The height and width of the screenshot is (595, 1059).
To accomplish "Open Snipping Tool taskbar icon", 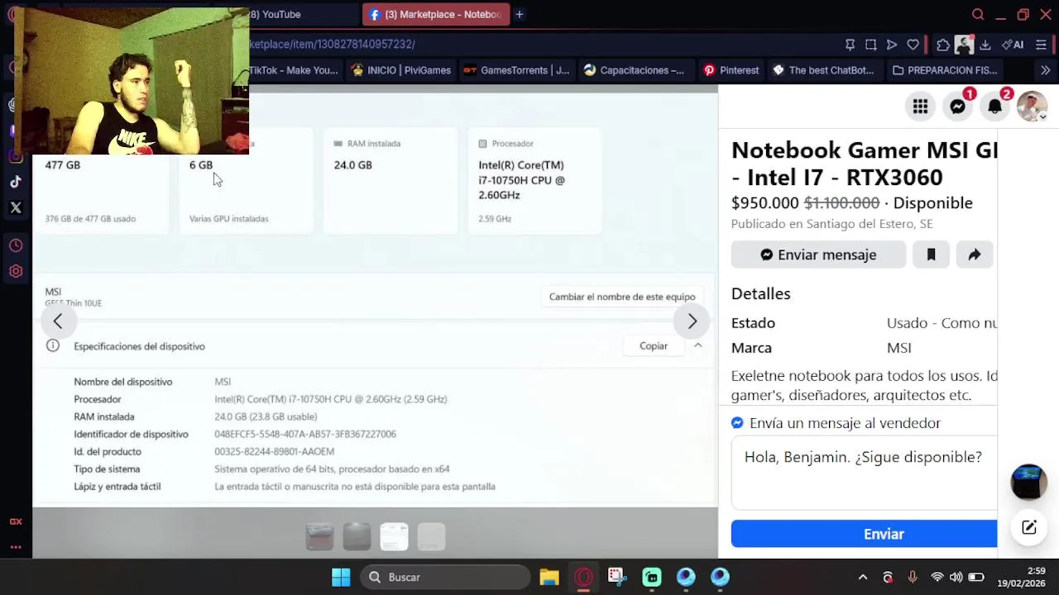I will tap(617, 577).
